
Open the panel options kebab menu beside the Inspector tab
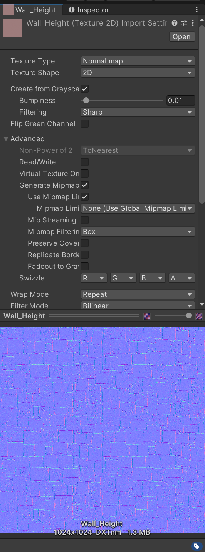[197, 10]
